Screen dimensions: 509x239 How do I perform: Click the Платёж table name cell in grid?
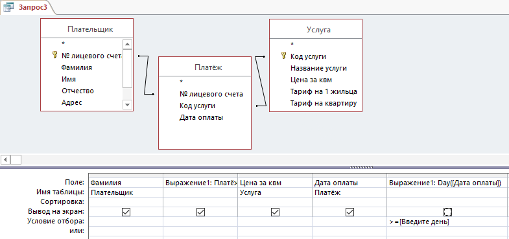tap(349, 192)
